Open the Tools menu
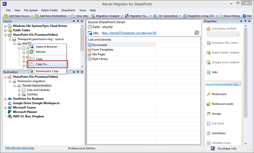Image resolution: width=254 pixels, height=153 pixels. (x=83, y=10)
